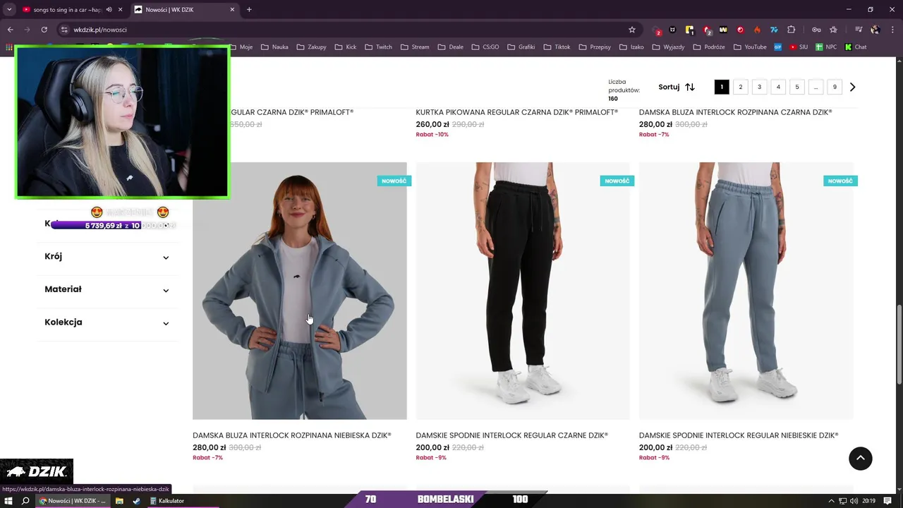Screen dimensions: 903x508
Task: Select current pagination page 1
Action: [x=722, y=87]
